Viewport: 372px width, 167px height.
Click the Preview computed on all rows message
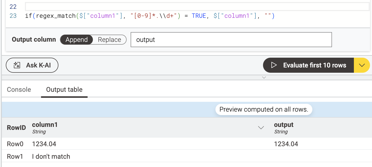(264, 109)
